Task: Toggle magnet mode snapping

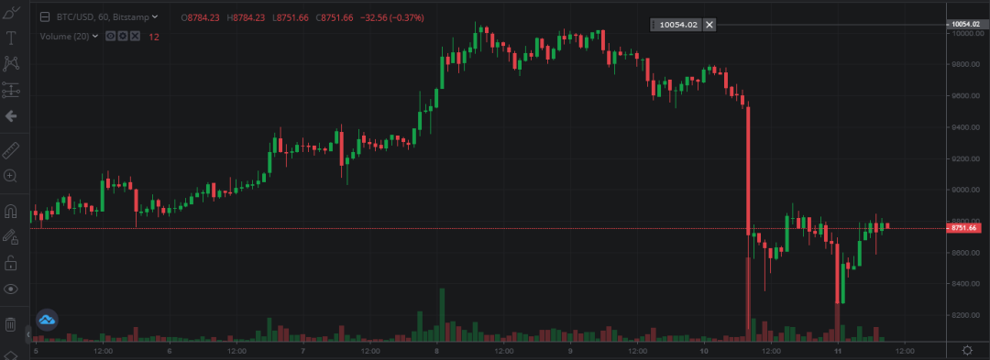Action: 11,211
